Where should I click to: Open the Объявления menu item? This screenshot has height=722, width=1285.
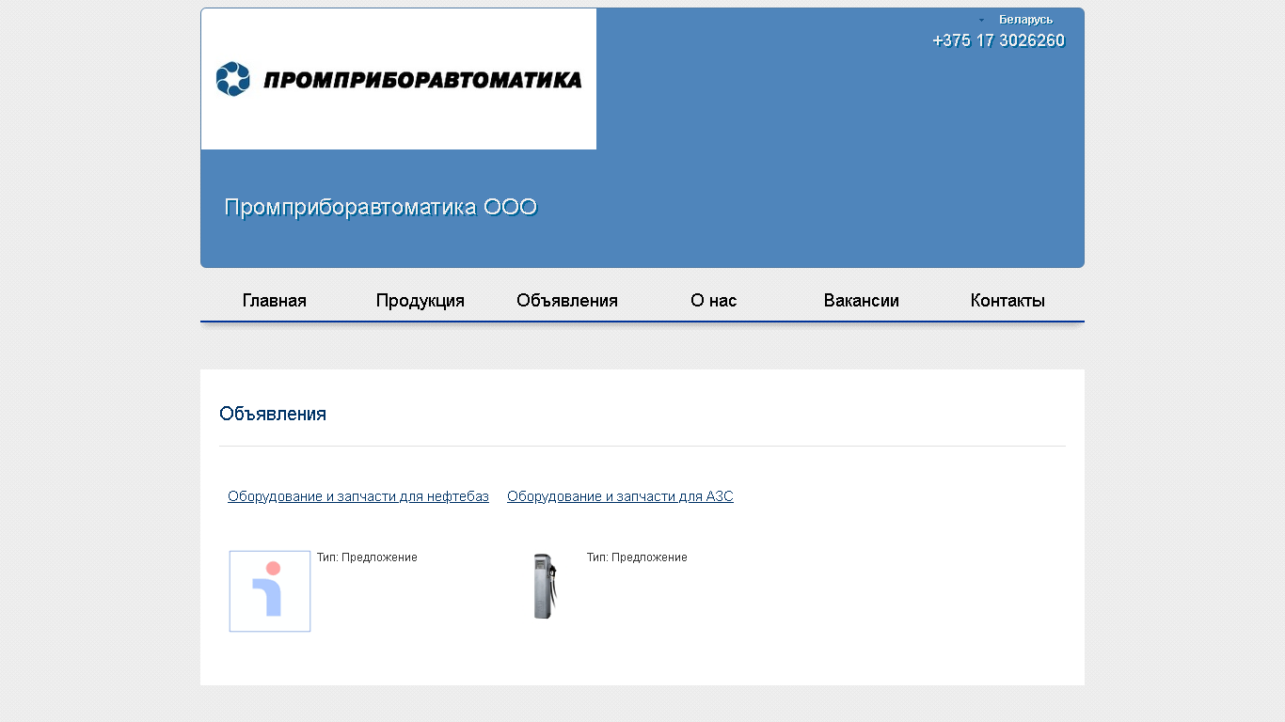[567, 301]
